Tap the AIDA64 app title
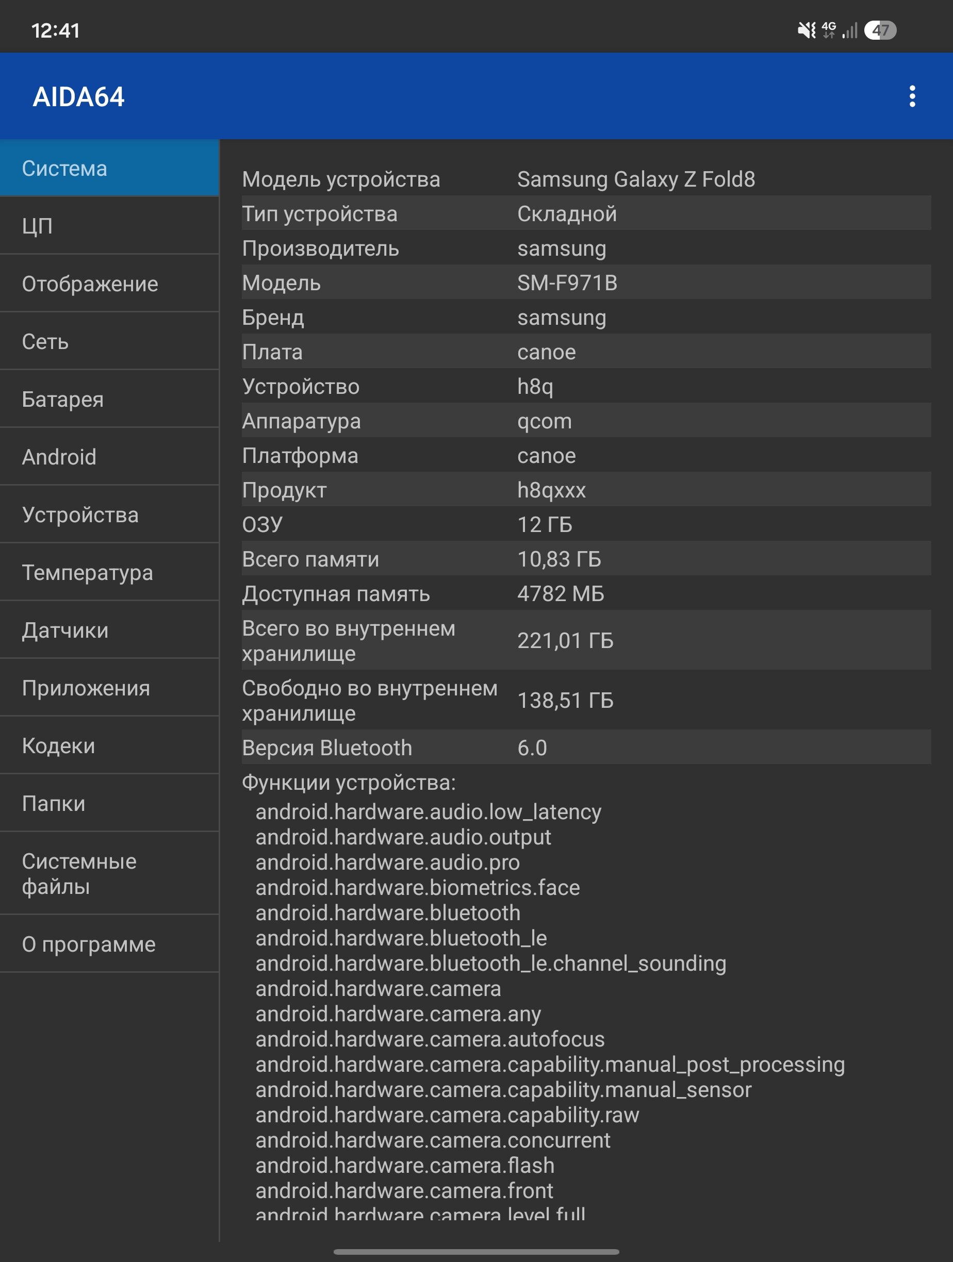 [79, 97]
